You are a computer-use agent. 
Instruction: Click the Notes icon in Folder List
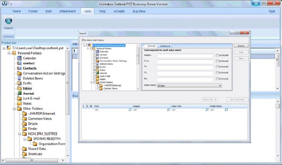pyautogui.click(x=19, y=104)
